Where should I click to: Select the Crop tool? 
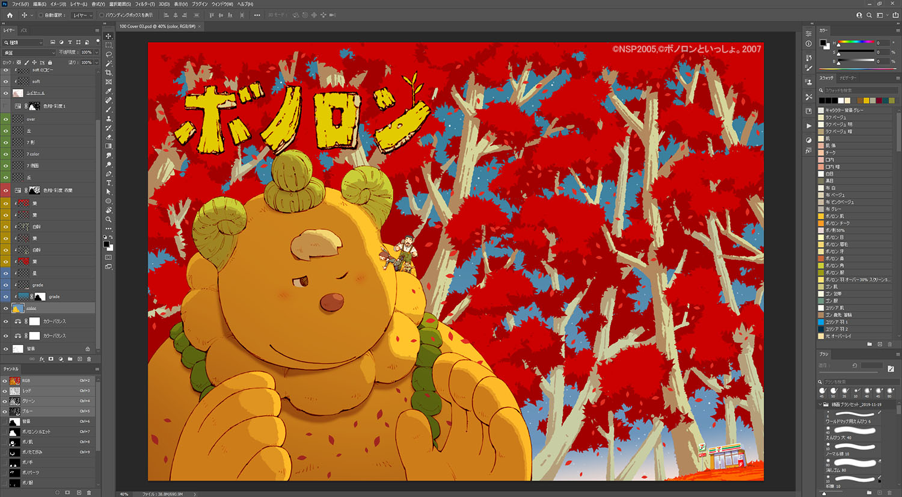(109, 72)
